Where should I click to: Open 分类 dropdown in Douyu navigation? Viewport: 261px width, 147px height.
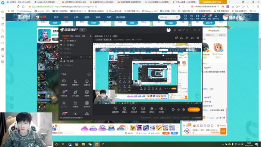[76, 17]
